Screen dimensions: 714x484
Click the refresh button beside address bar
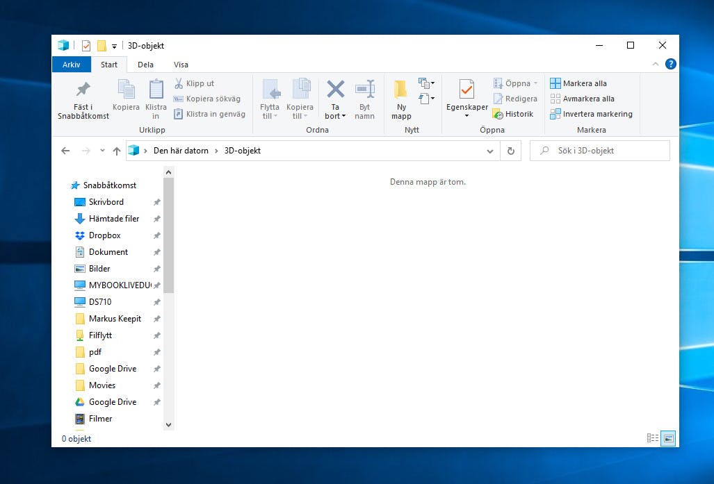pos(511,151)
